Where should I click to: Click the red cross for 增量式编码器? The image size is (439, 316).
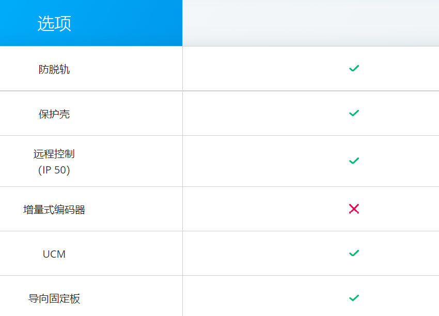tap(354, 209)
